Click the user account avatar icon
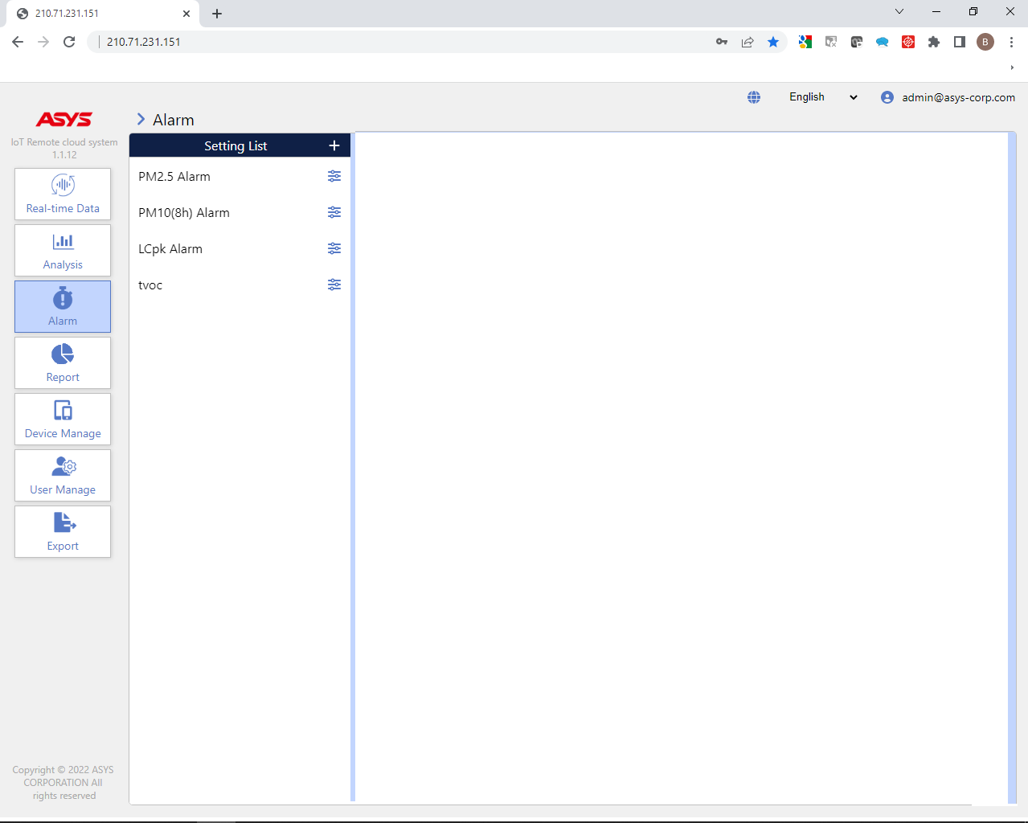The width and height of the screenshot is (1028, 823). click(x=887, y=97)
